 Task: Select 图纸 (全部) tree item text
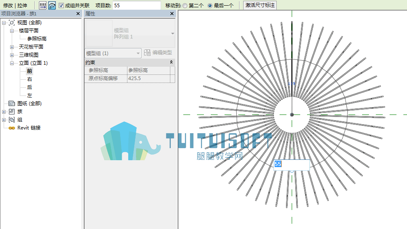tap(29, 103)
